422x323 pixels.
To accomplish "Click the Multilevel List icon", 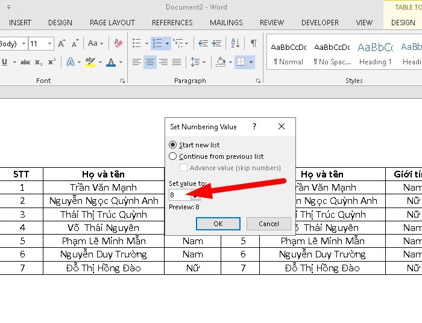I will click(178, 43).
